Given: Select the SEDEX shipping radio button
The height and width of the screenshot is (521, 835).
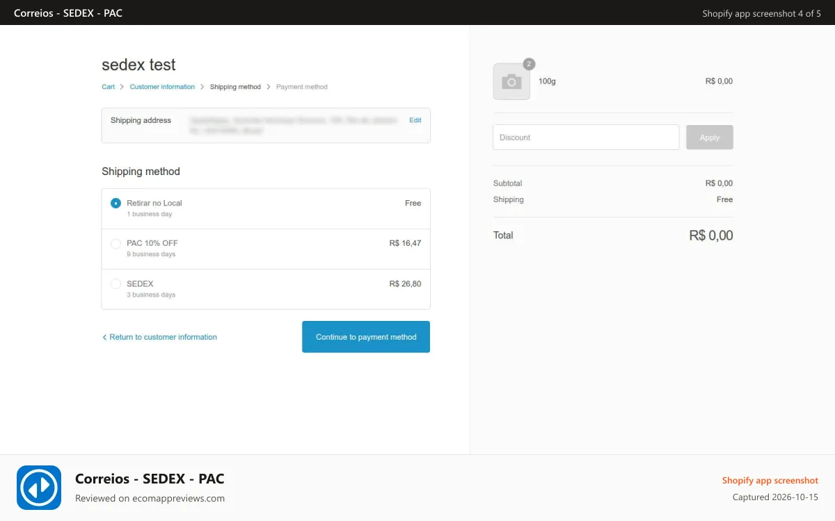Looking at the screenshot, I should coord(116,284).
